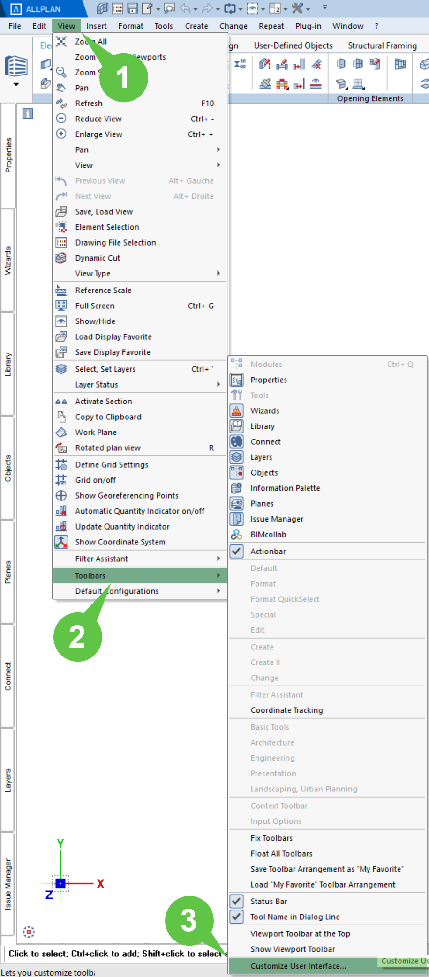This screenshot has height=977, width=429.
Task: Click the Work Plane icon
Action: click(61, 432)
